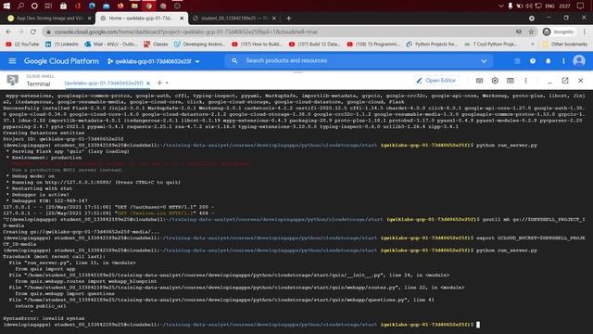The width and height of the screenshot is (593, 334).
Task: Open the Developing Android bookmark
Action: (199, 45)
